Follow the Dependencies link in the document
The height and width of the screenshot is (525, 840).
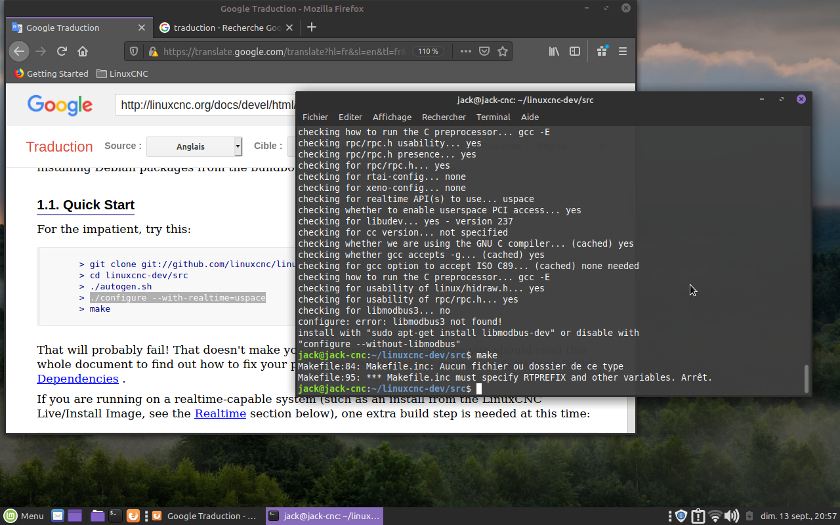pos(77,379)
